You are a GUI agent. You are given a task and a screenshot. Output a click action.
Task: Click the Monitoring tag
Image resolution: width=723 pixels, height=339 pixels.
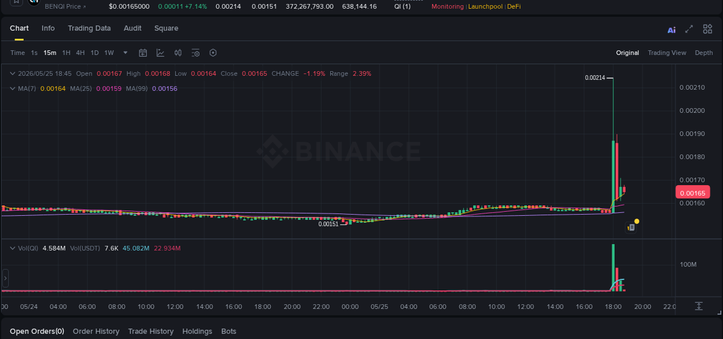point(448,6)
